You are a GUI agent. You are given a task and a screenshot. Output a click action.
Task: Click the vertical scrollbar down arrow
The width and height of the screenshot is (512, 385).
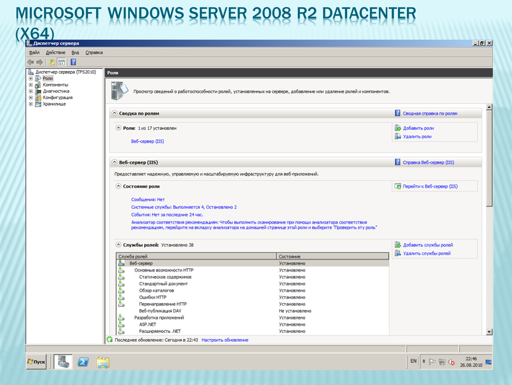[x=489, y=332]
